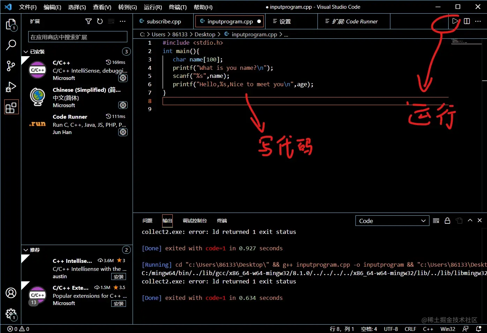This screenshot has width=487, height=333.
Task: Switch to the inputprogram.cpp tab
Action: click(229, 21)
